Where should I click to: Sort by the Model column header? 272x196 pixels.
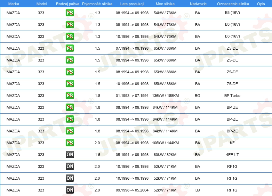point(41,4)
